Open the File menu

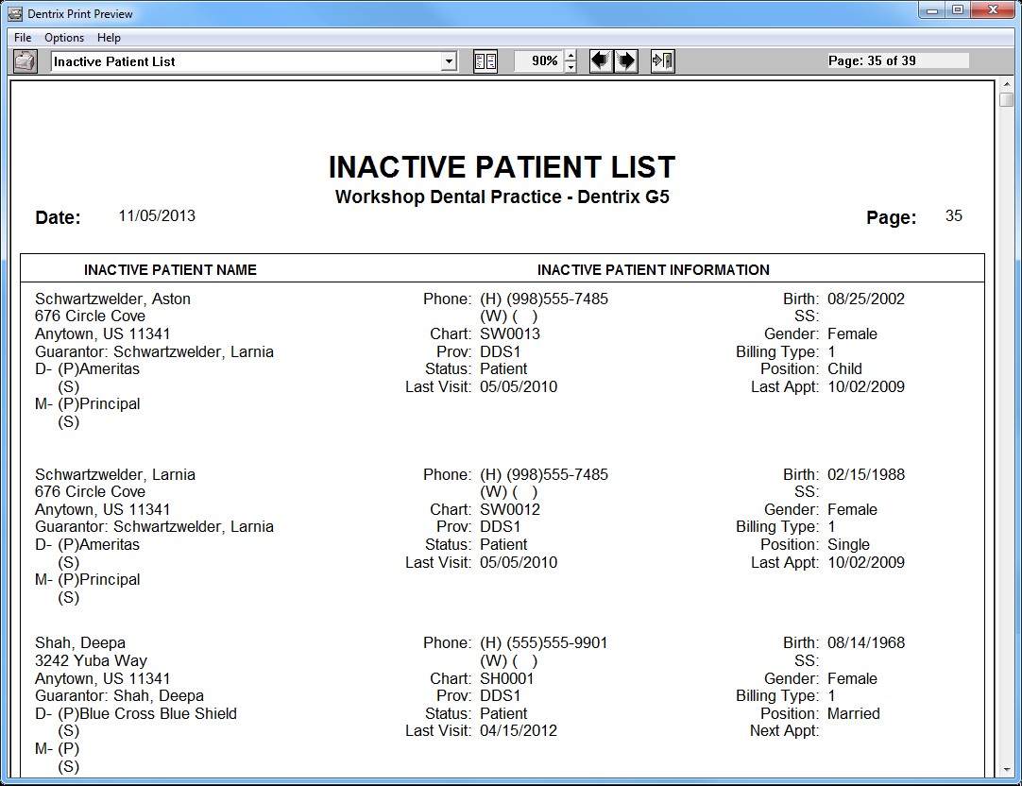pos(22,38)
